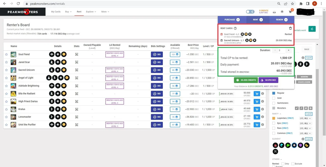Empty the rent cart with the trash icon
This screenshot has width=326, height=167.
(290, 28)
